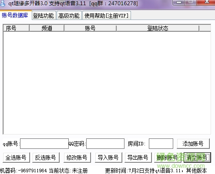
Task: Click the application icon in title bar
Action: point(3,3)
